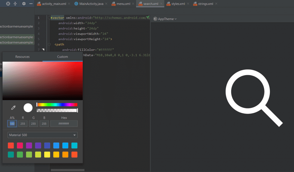Open the AppTheme dropdown in preview
The image size is (294, 172).
[x=165, y=19]
